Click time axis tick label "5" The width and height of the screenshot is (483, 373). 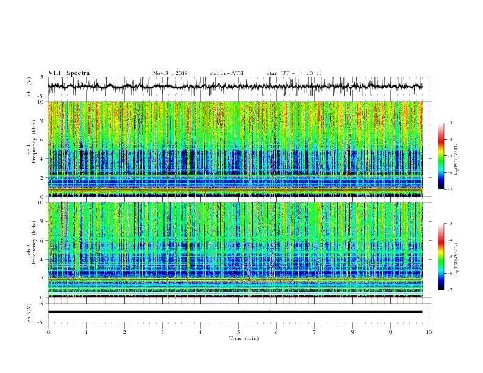(238, 332)
